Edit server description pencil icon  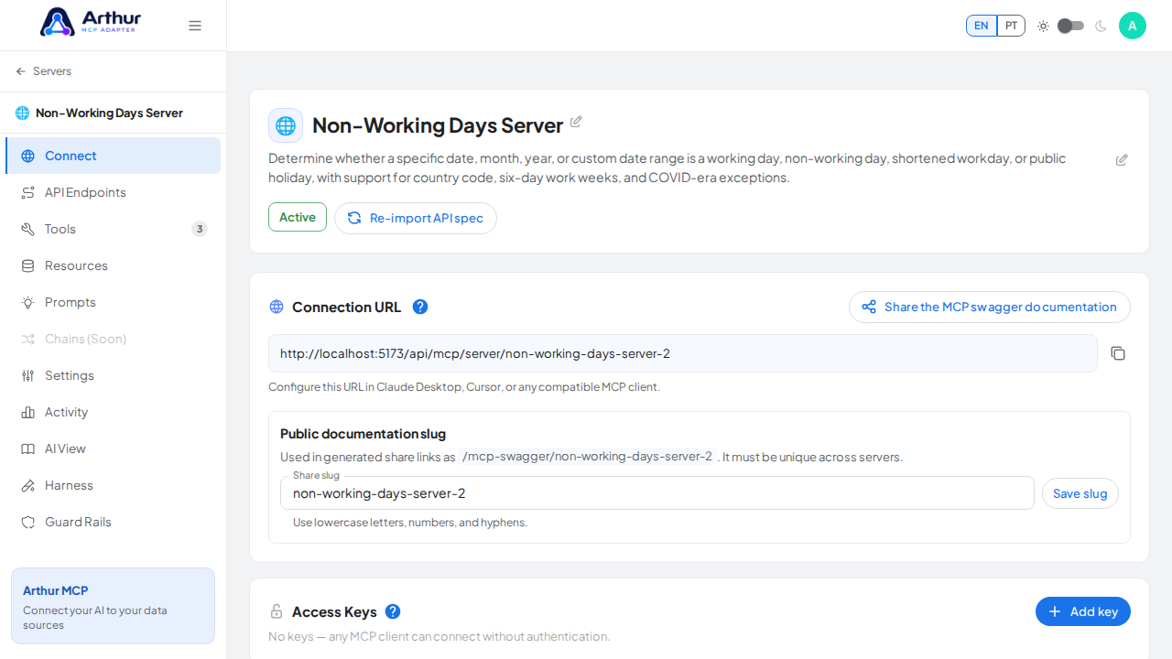[x=1122, y=160]
